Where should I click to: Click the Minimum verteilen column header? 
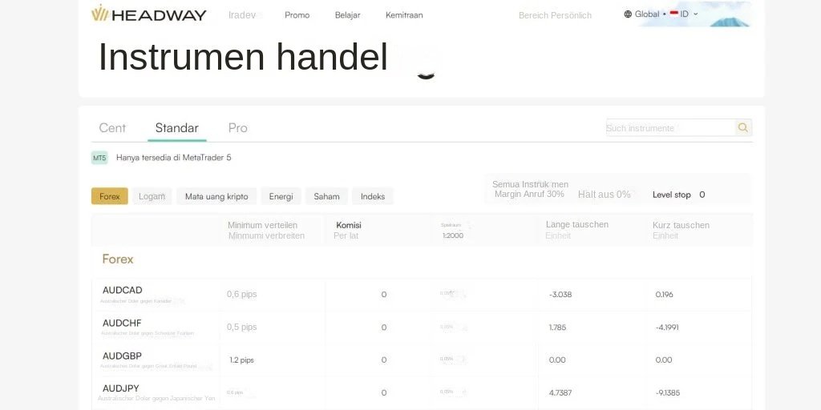(262, 225)
